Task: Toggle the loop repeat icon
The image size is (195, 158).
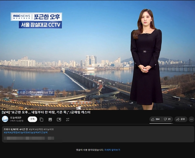Action: point(68,120)
